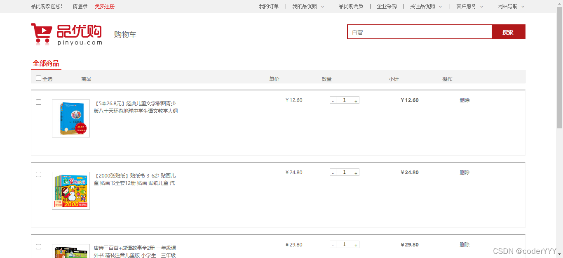Open 我的订单 in the top bar
This screenshot has width=563, height=258.
[269, 6]
